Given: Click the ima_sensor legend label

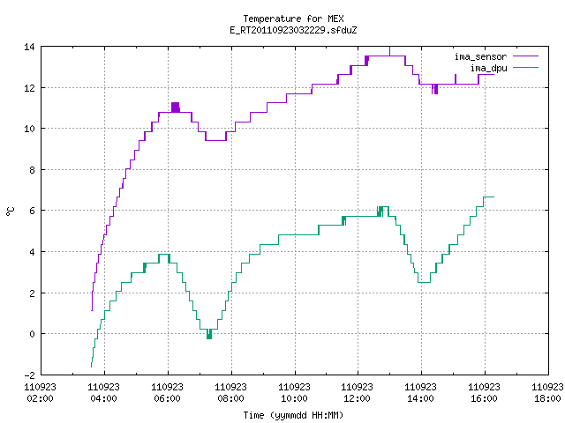Looking at the screenshot, I should [480, 56].
